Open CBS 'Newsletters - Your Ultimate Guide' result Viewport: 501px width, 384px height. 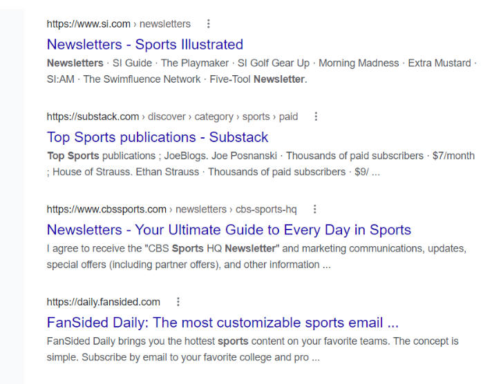click(229, 230)
